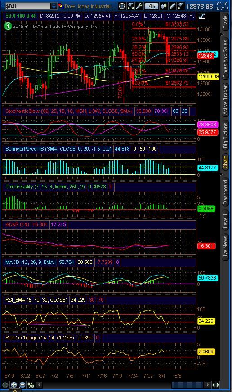The width and height of the screenshot is (232, 392).
Task: Click the BollingerPercentB study label
Action: pos(58,149)
